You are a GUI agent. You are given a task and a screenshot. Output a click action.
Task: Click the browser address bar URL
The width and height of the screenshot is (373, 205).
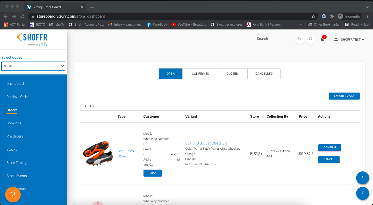71,16
